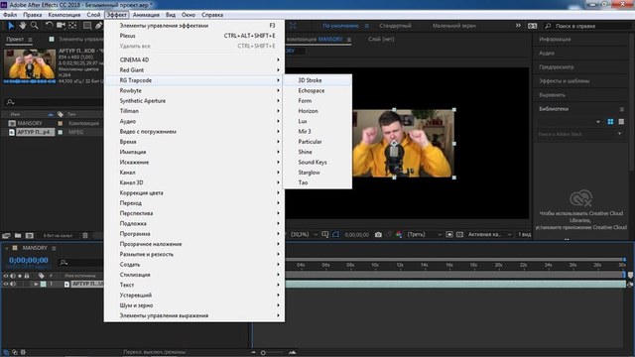Switch to the Стандартный workspace

click(x=395, y=26)
